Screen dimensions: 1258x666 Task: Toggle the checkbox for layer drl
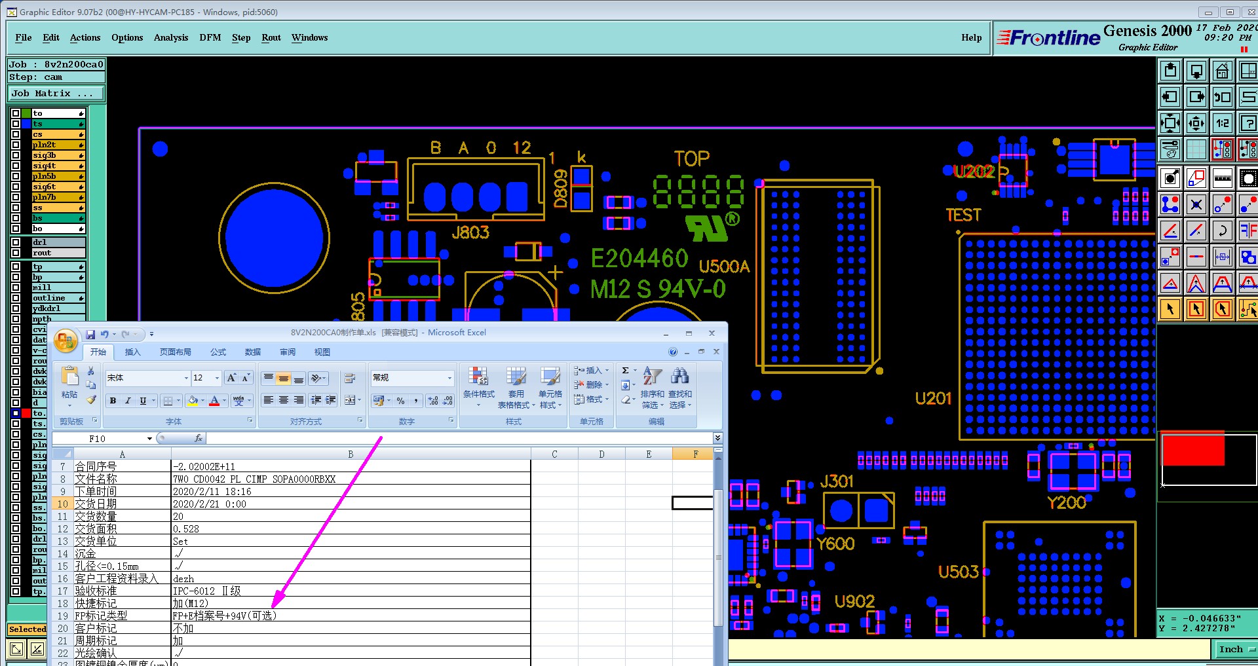point(16,242)
